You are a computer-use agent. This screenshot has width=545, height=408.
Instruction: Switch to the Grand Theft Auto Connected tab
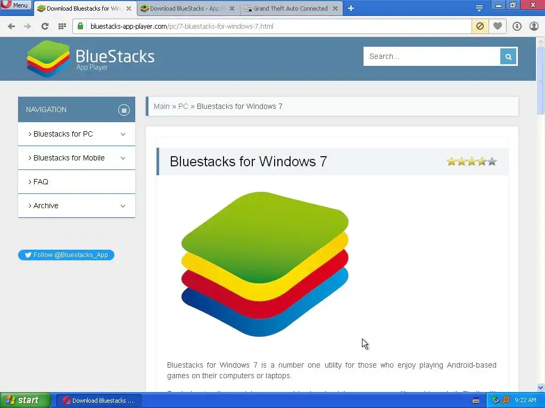290,8
